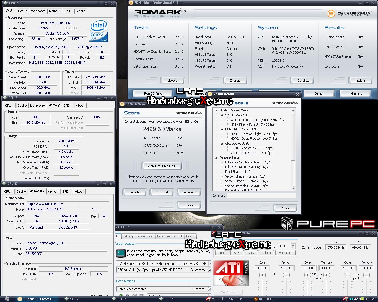The width and height of the screenshot is (378, 302).
Task: Open the ATITool Profile dropdown
Action: (293, 246)
